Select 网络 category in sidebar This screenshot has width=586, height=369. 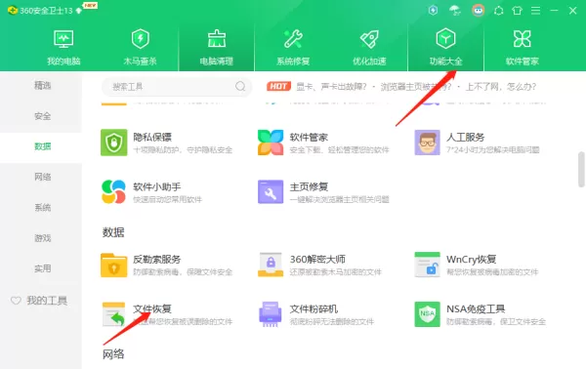click(42, 177)
